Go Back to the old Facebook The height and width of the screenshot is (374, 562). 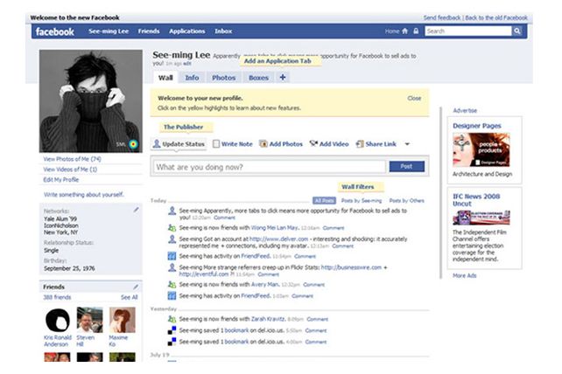click(x=496, y=17)
